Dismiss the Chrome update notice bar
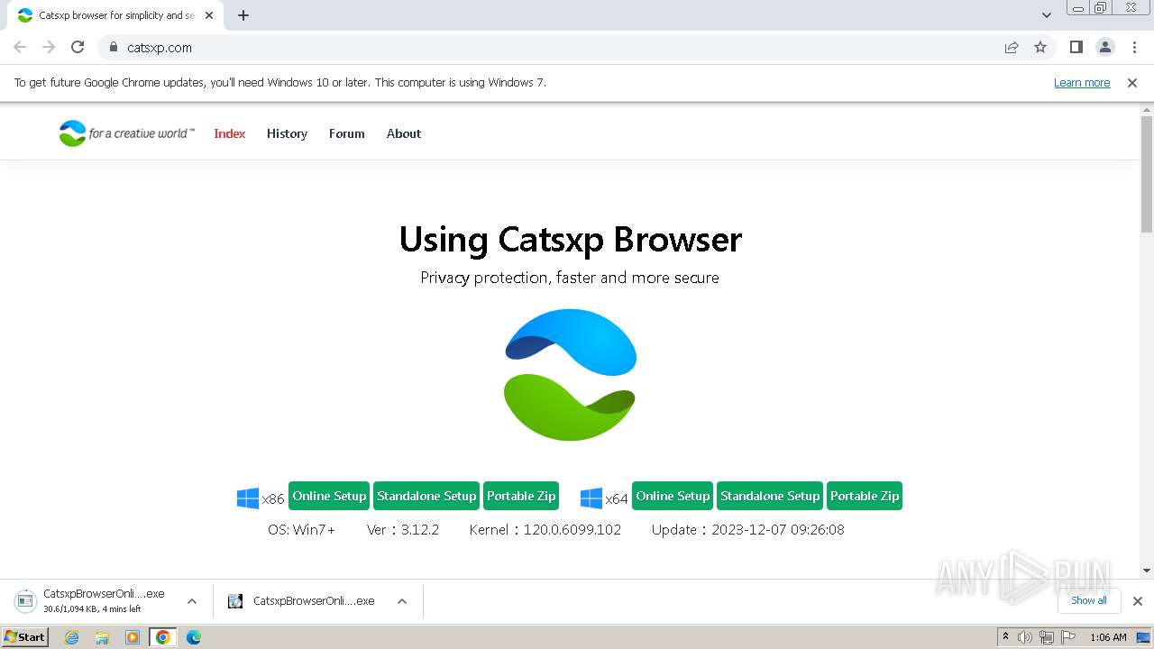The height and width of the screenshot is (649, 1154). pyautogui.click(x=1132, y=83)
